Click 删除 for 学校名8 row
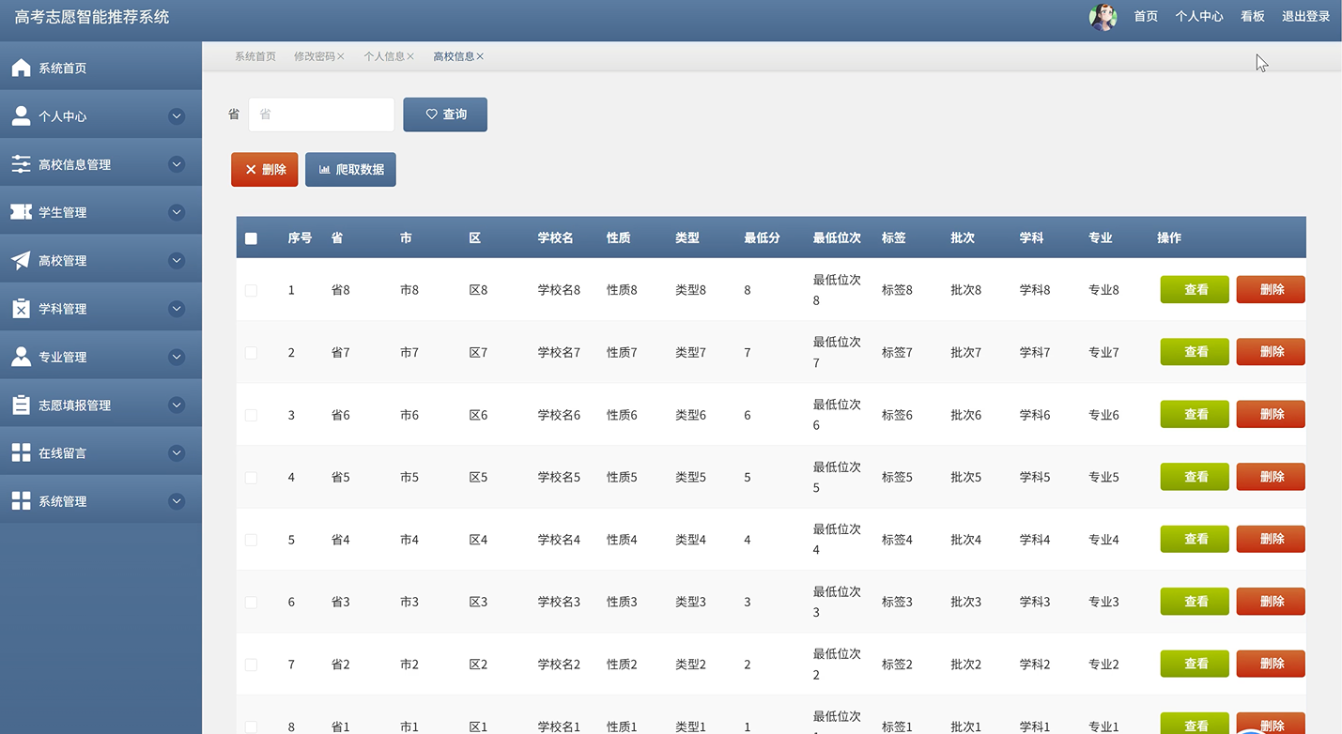1342x734 pixels. point(1271,289)
